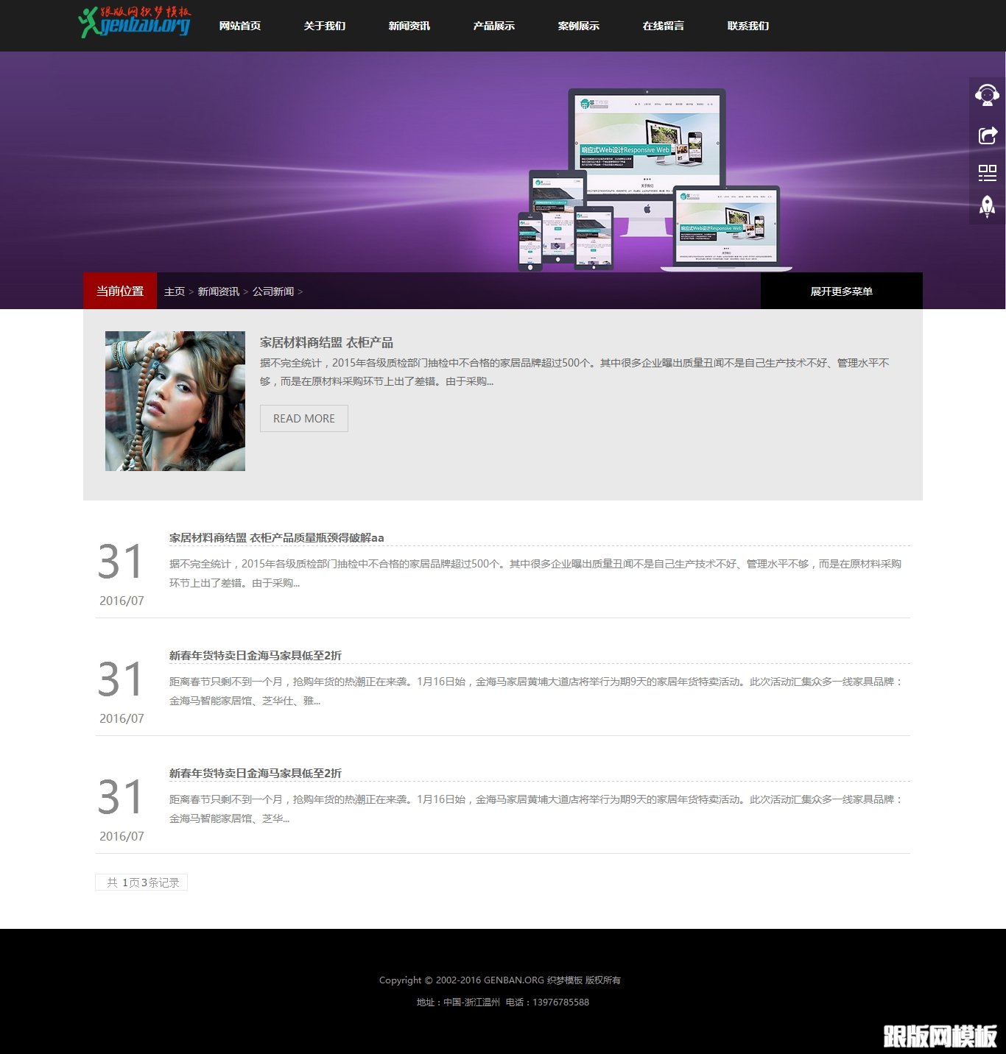
Task: Expand the 展开更多菜单 menu
Action: (841, 291)
